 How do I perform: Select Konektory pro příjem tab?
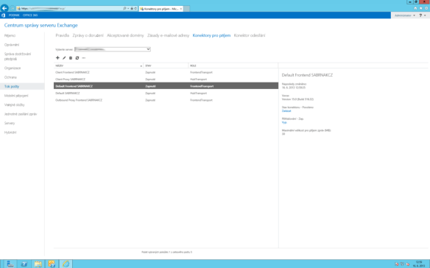pyautogui.click(x=211, y=35)
